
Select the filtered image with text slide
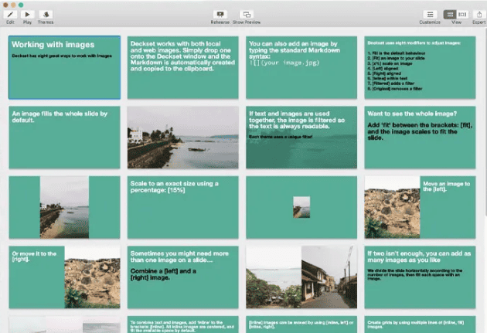[301, 138]
